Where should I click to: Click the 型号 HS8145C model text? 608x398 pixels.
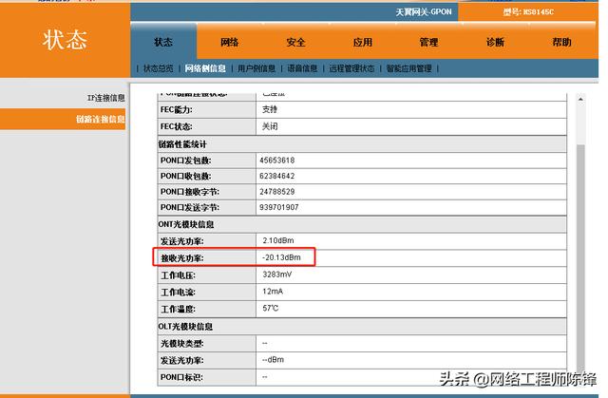click(x=528, y=12)
